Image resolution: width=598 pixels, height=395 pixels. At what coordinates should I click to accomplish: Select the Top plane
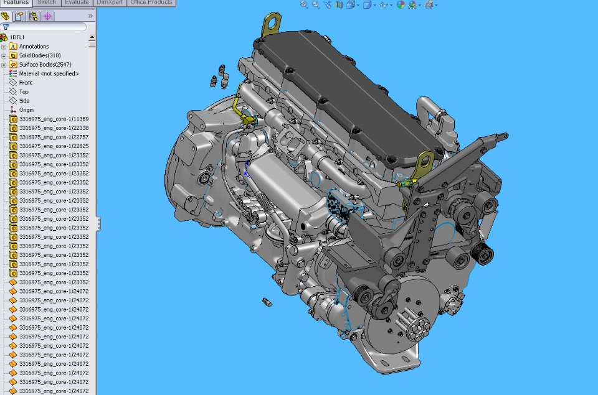(x=24, y=92)
